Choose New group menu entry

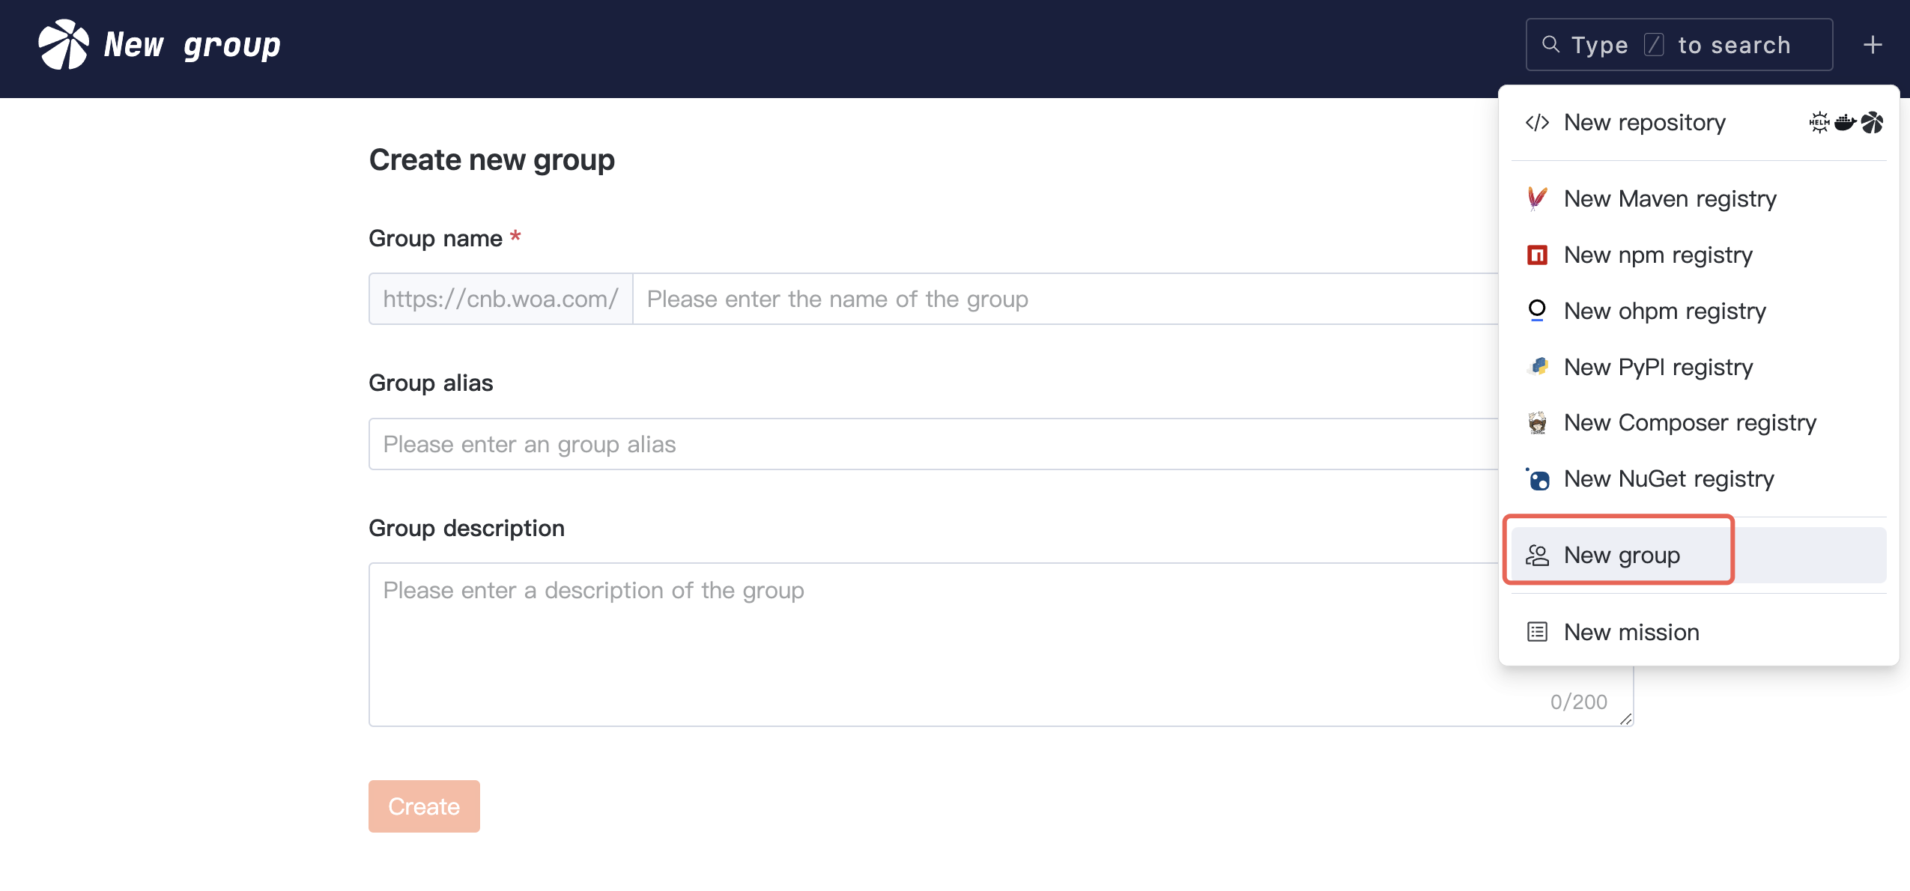1622,556
